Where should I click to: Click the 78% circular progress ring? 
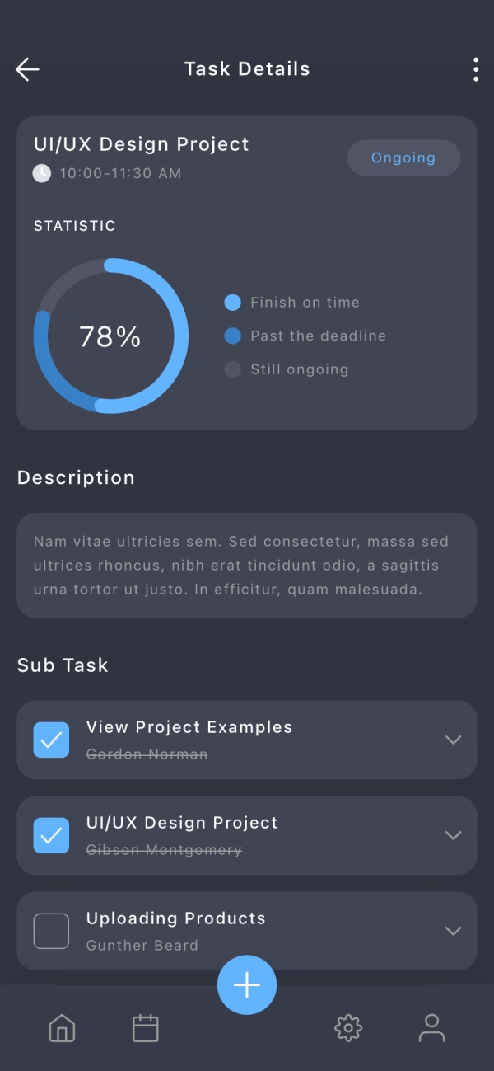click(110, 336)
